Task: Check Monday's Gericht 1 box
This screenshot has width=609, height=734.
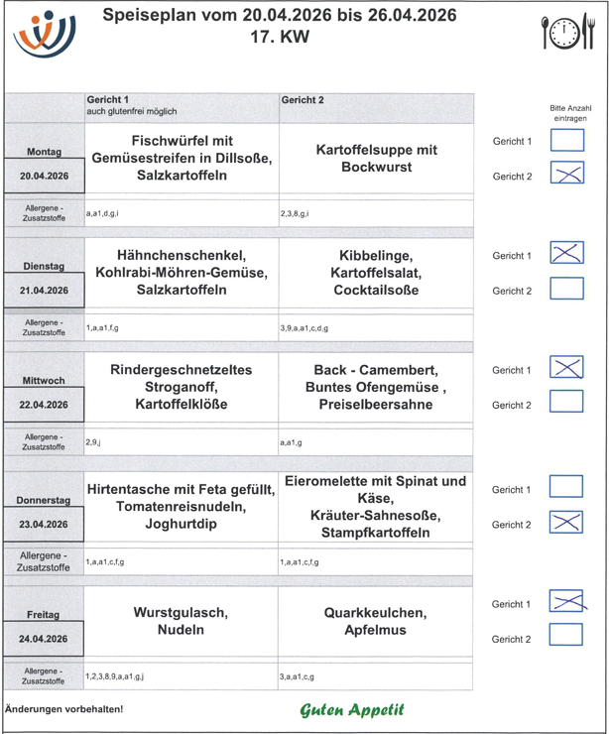Action: (x=566, y=140)
